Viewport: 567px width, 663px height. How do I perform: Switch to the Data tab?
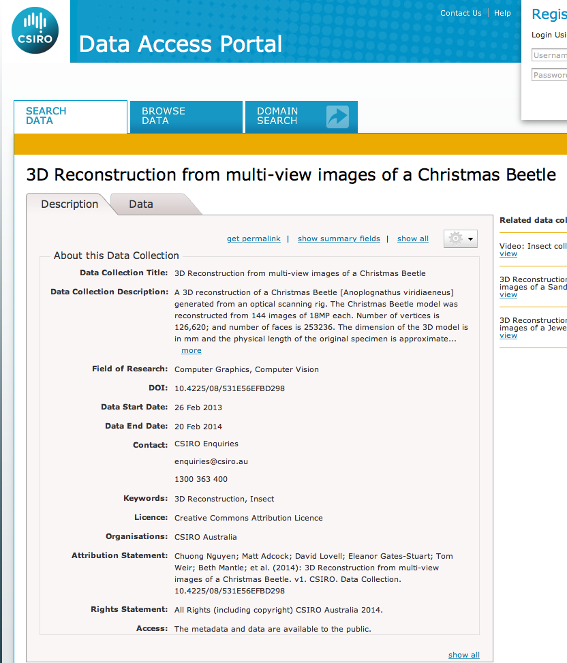point(141,204)
